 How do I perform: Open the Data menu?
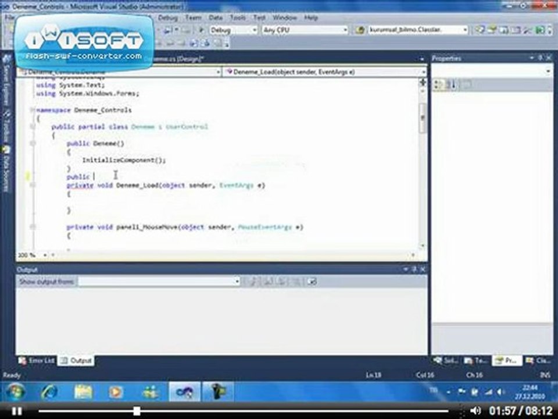click(215, 17)
